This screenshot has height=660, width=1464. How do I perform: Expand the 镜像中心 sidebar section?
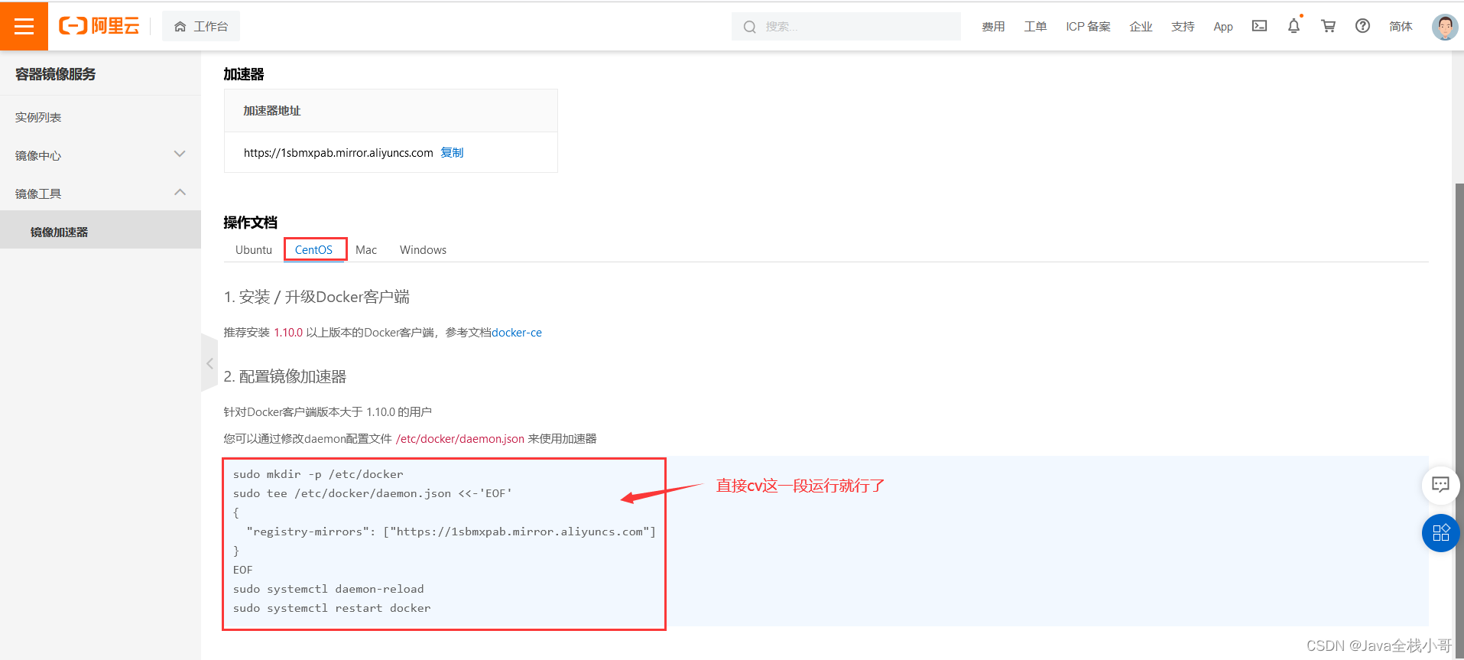point(100,155)
